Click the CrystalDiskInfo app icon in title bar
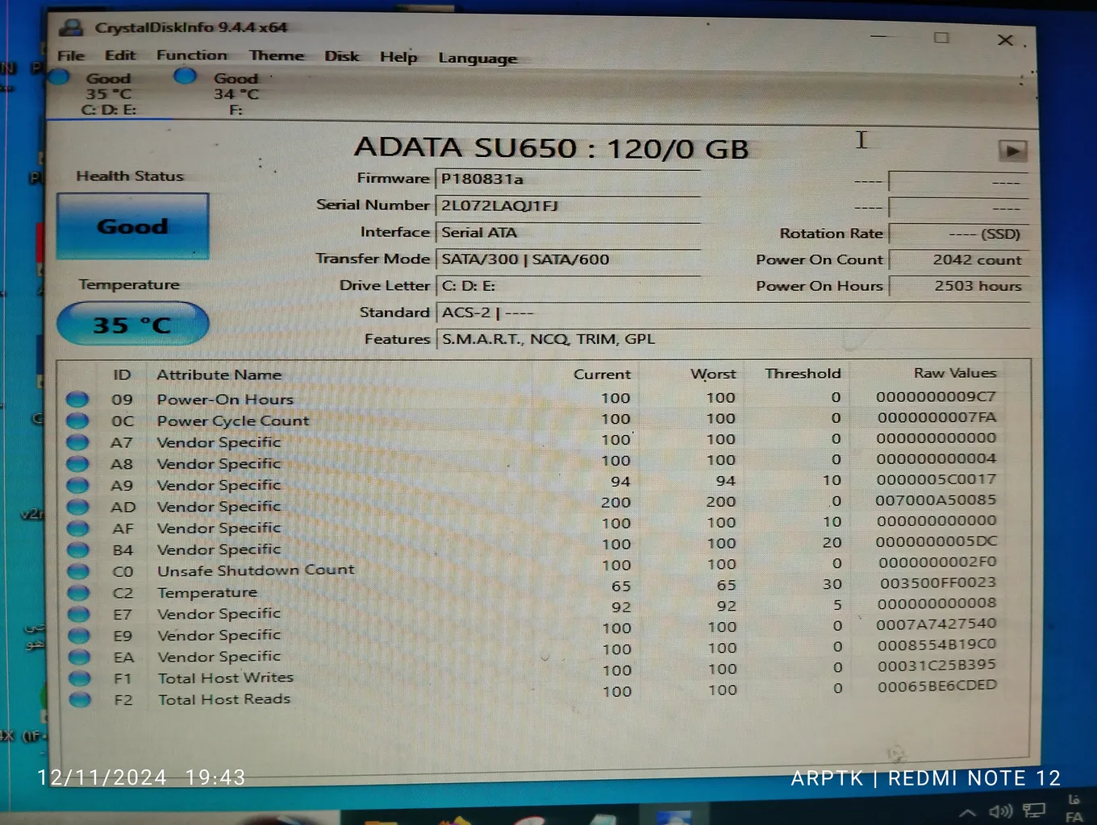 (72, 28)
